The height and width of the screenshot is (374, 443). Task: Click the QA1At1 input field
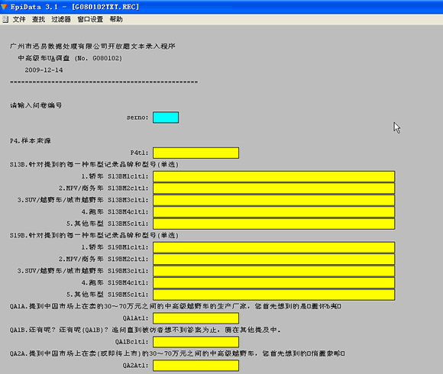pyautogui.click(x=196, y=318)
